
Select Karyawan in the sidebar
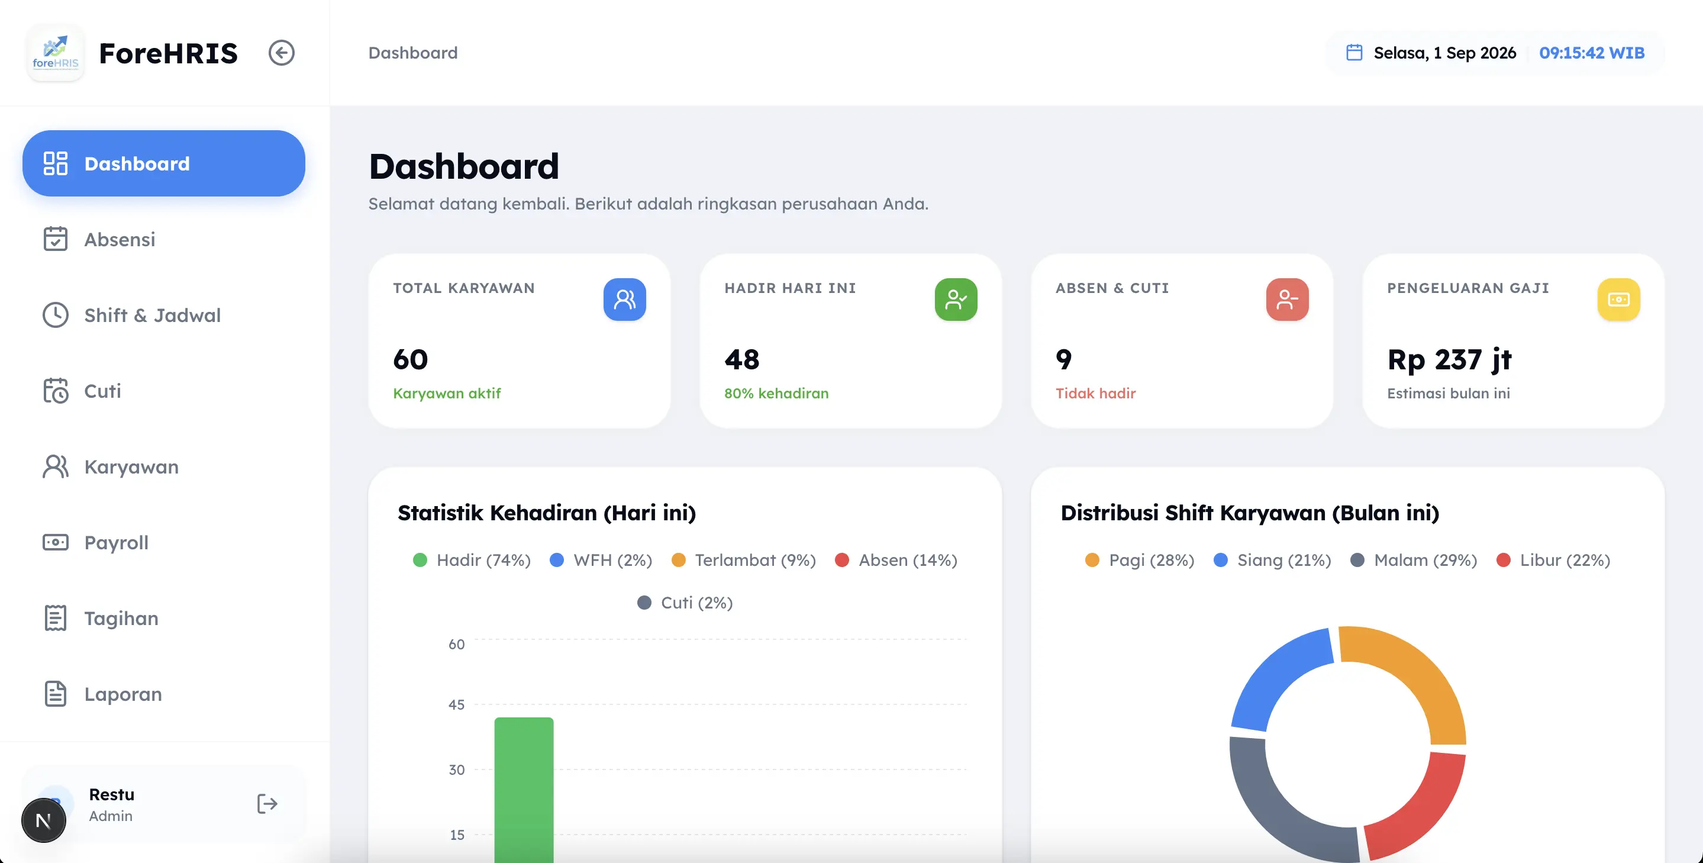pyautogui.click(x=164, y=467)
